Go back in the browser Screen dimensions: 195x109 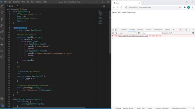114,7
